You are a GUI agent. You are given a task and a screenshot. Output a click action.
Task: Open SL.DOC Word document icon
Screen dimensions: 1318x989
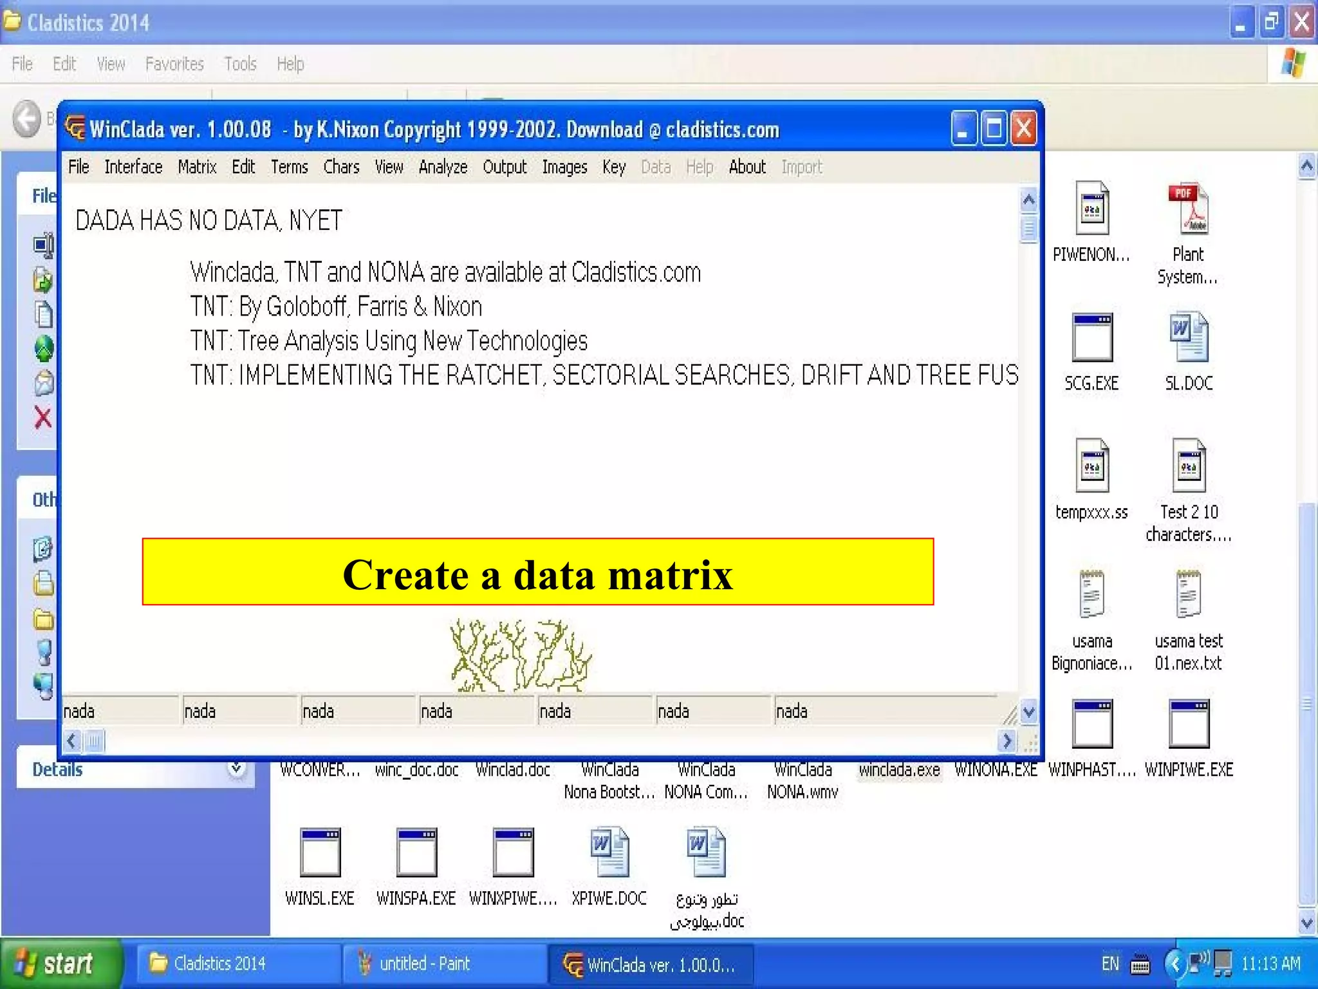(x=1189, y=337)
